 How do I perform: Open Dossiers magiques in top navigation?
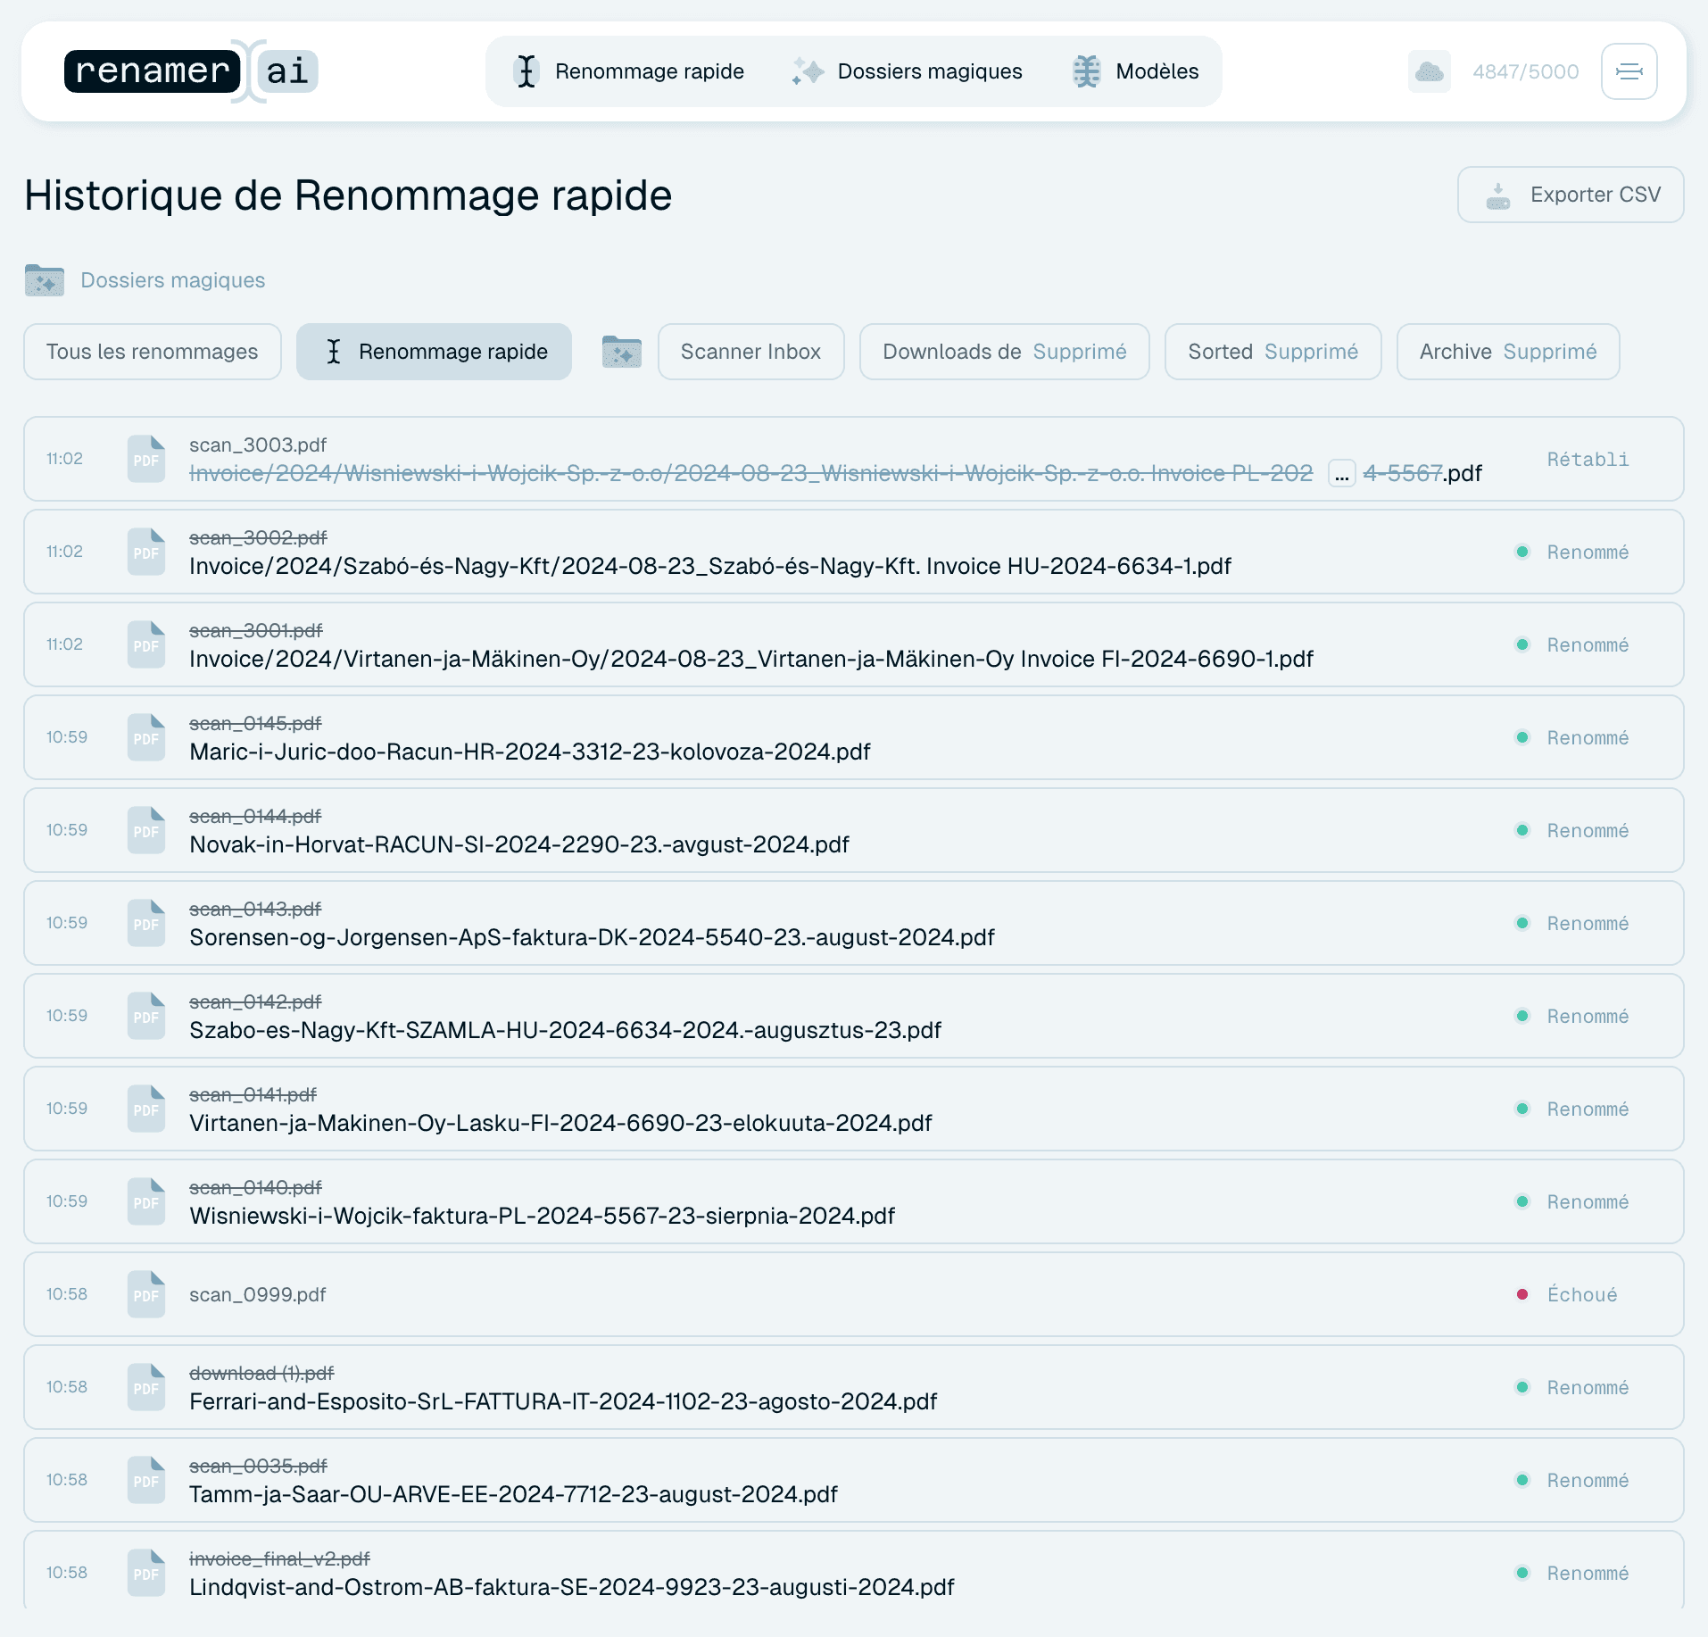tap(908, 71)
